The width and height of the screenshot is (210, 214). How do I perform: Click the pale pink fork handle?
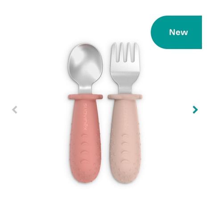pyautogui.click(x=125, y=140)
